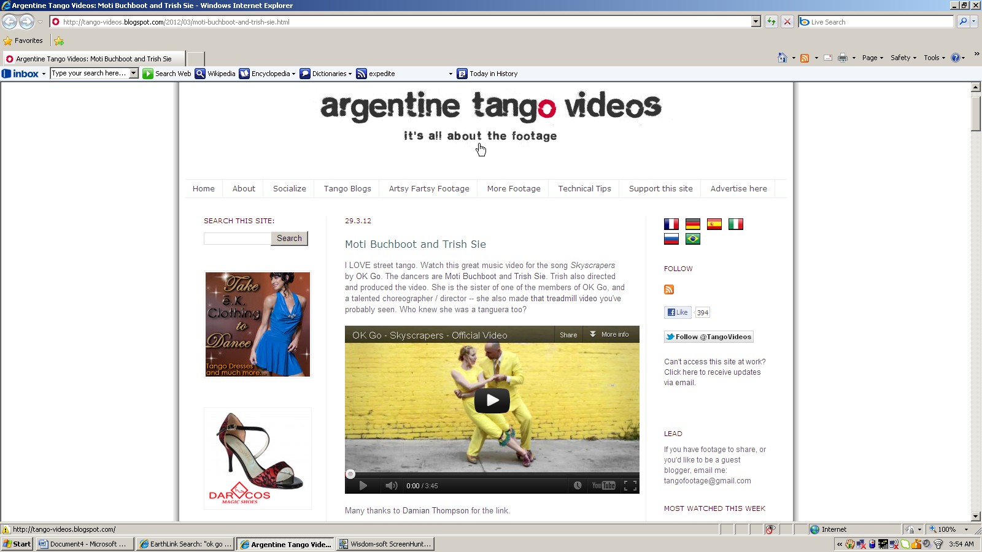Stop loading with the red X icon

(x=787, y=21)
